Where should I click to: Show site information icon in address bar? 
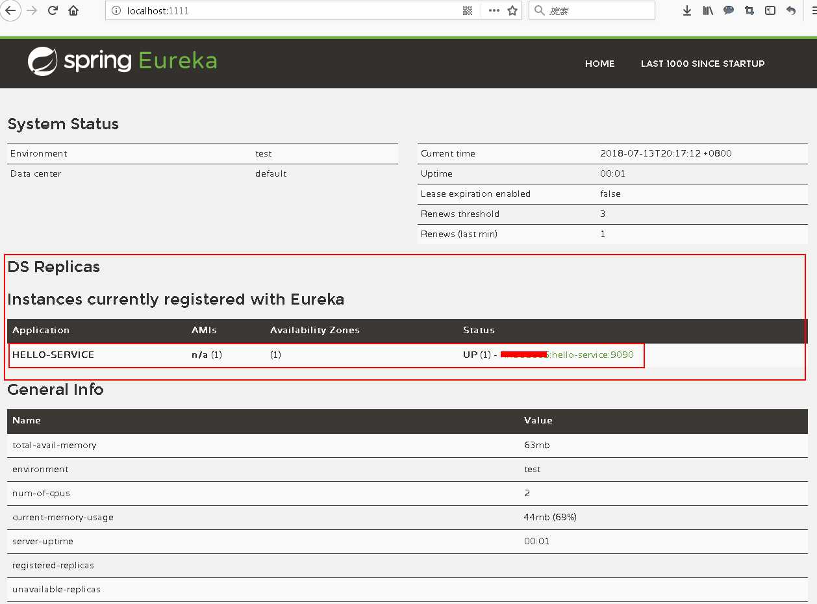(116, 10)
